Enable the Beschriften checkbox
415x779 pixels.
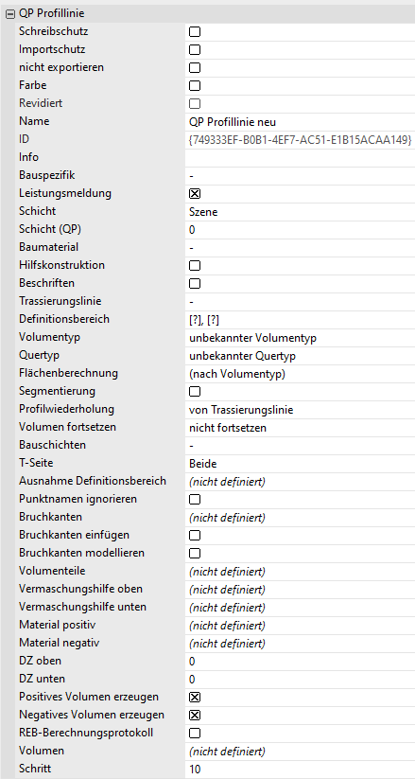pyautogui.click(x=195, y=284)
